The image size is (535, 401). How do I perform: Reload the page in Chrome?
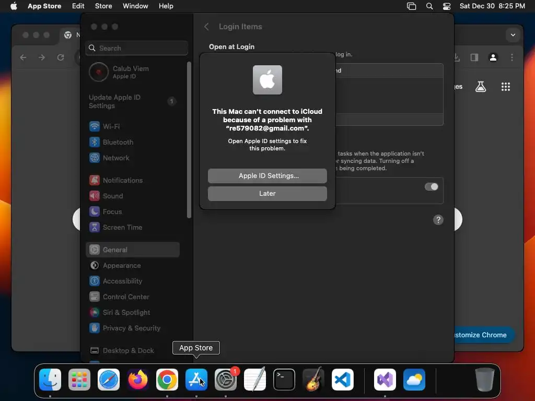(x=61, y=57)
